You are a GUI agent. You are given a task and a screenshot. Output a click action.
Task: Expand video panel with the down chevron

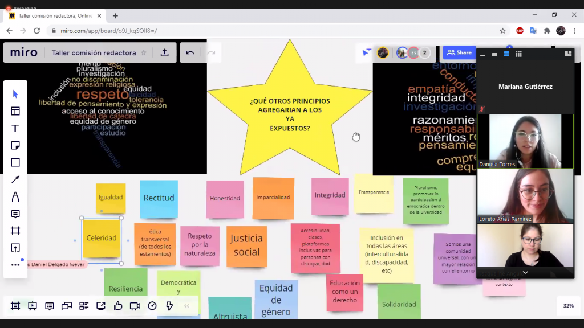pyautogui.click(x=525, y=273)
